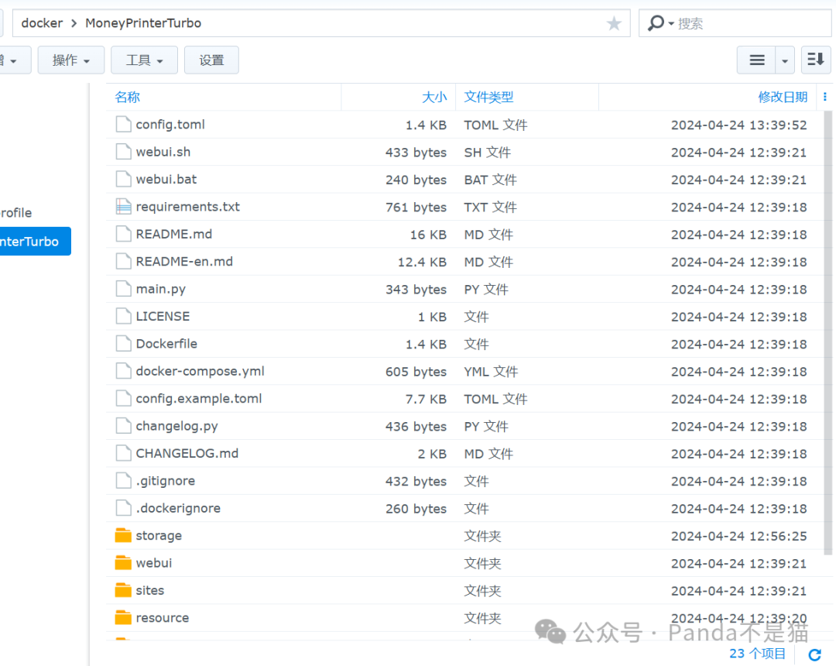Click the BAT 文件 type cell
The image size is (836, 666).
pyautogui.click(x=490, y=180)
